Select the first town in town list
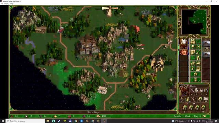The height and width of the screenshot is (123, 219). pos(206,44)
